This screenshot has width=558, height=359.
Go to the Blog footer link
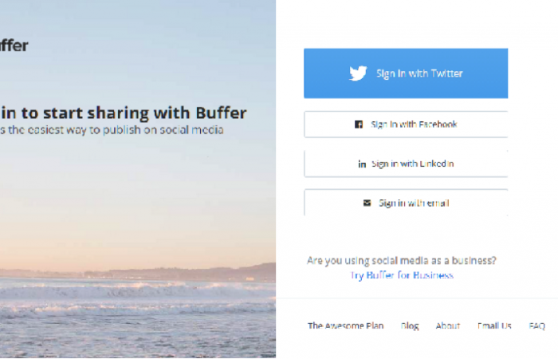tap(410, 325)
